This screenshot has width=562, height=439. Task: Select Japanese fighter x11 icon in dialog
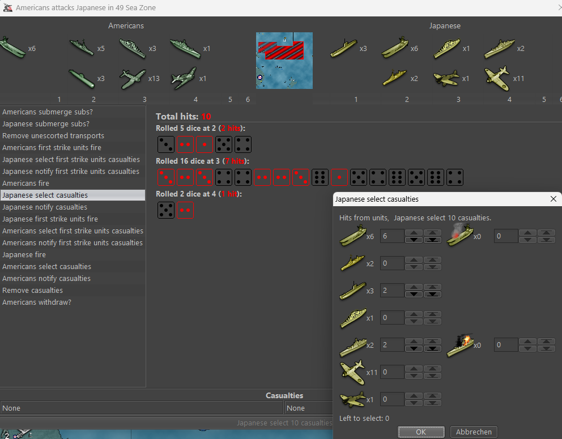coord(352,372)
